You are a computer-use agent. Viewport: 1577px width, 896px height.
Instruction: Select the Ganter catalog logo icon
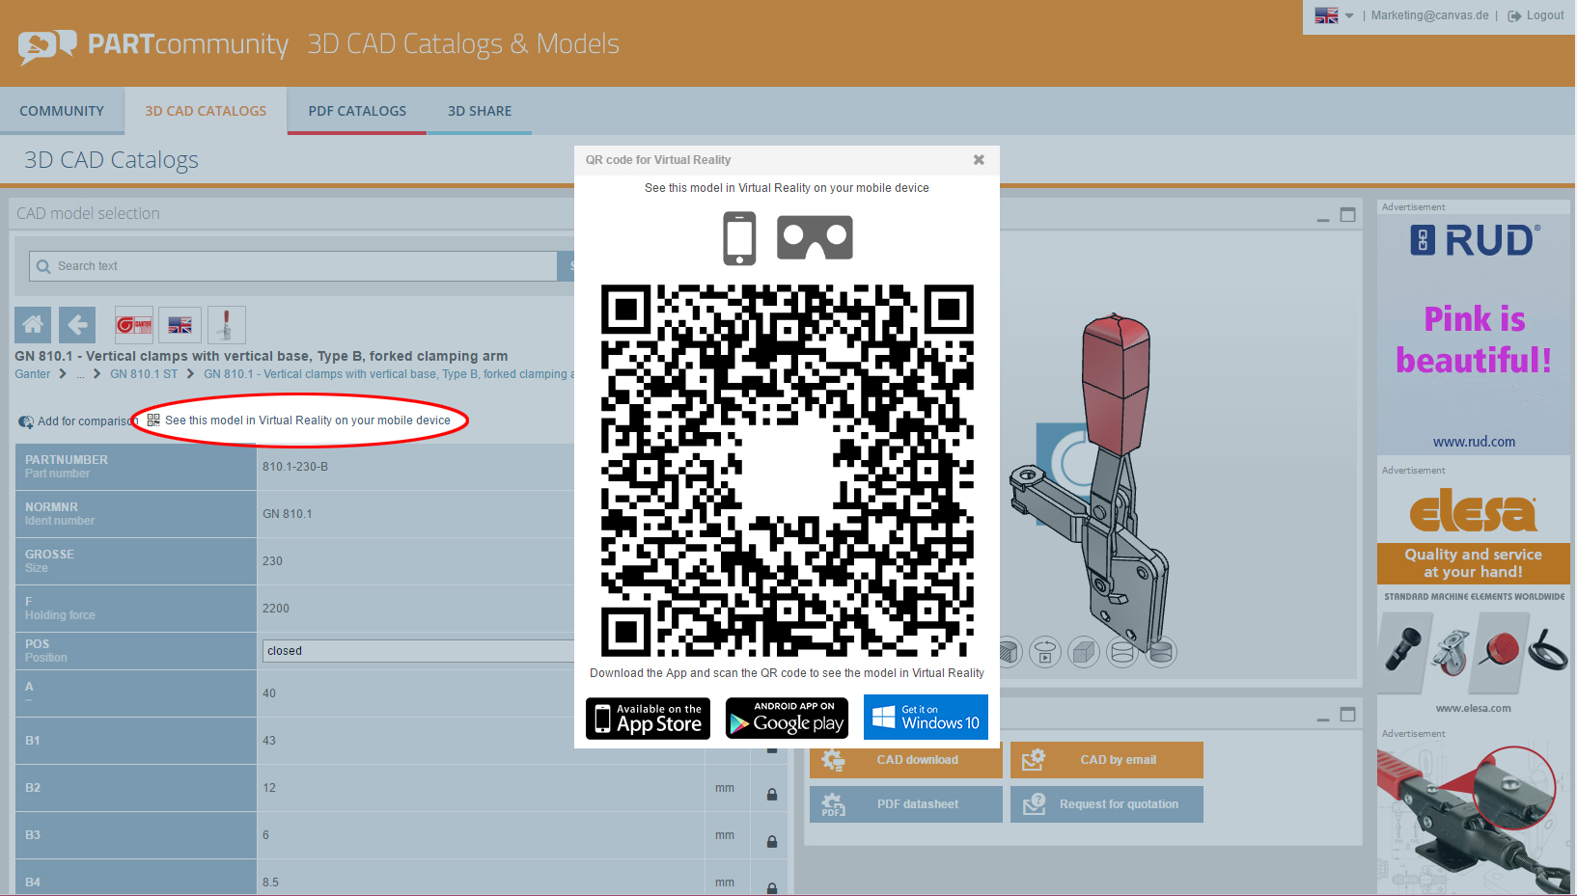pos(133,325)
